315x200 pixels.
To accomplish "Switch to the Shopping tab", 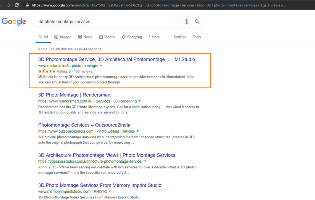I will (x=132, y=37).
